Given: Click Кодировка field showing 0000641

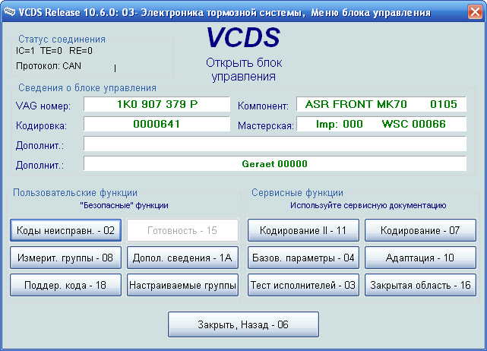Looking at the screenshot, I should [x=157, y=124].
